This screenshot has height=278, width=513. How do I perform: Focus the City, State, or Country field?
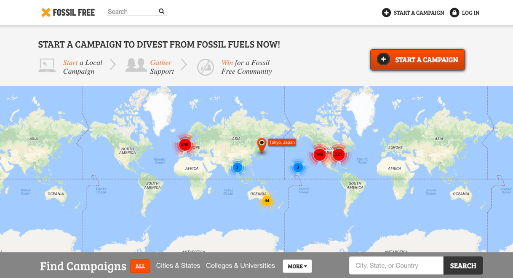[x=396, y=266]
